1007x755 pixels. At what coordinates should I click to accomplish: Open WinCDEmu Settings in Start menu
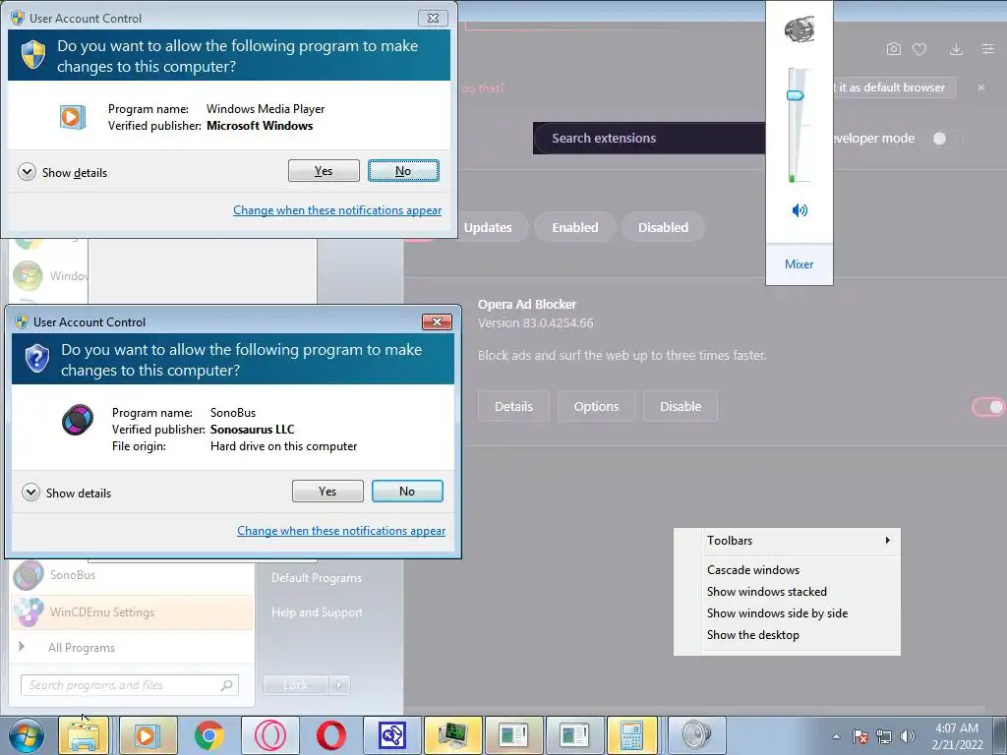(132, 611)
